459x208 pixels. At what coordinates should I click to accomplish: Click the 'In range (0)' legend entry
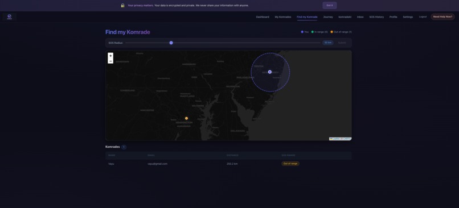(319, 32)
